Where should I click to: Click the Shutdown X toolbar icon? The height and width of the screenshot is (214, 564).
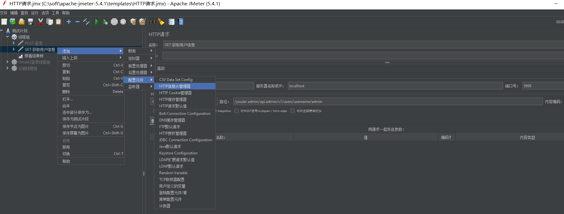pos(123,22)
